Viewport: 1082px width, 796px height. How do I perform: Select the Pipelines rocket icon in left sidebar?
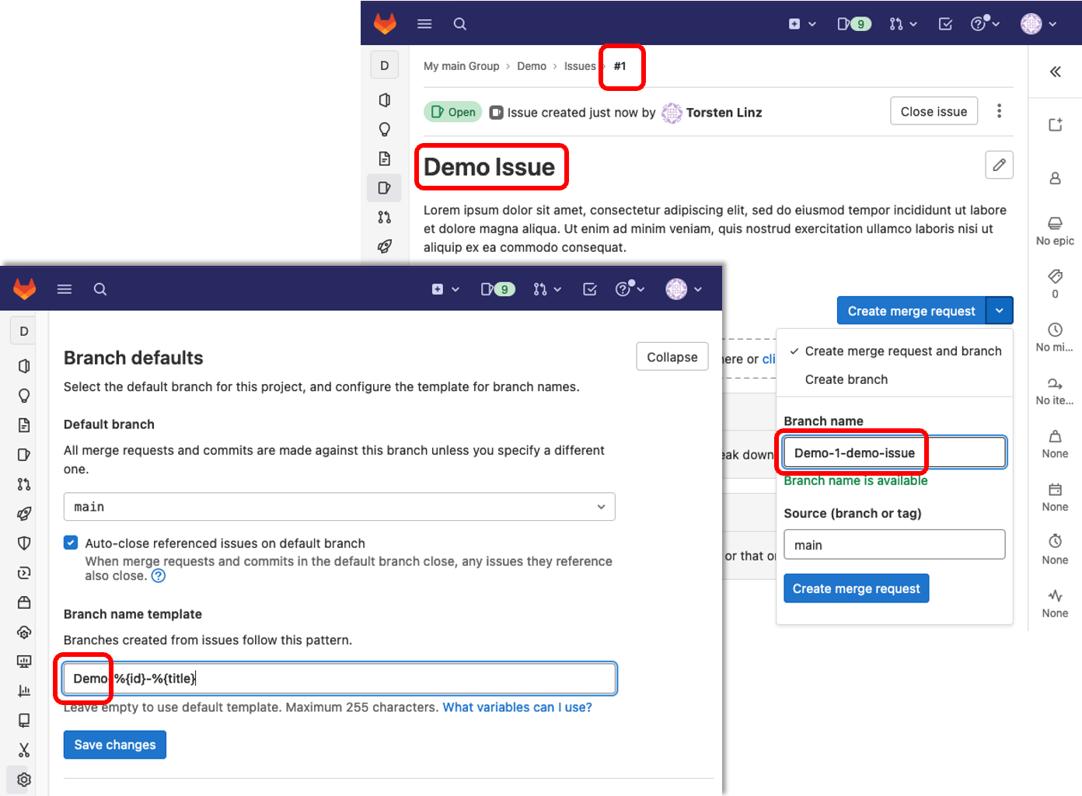click(23, 514)
